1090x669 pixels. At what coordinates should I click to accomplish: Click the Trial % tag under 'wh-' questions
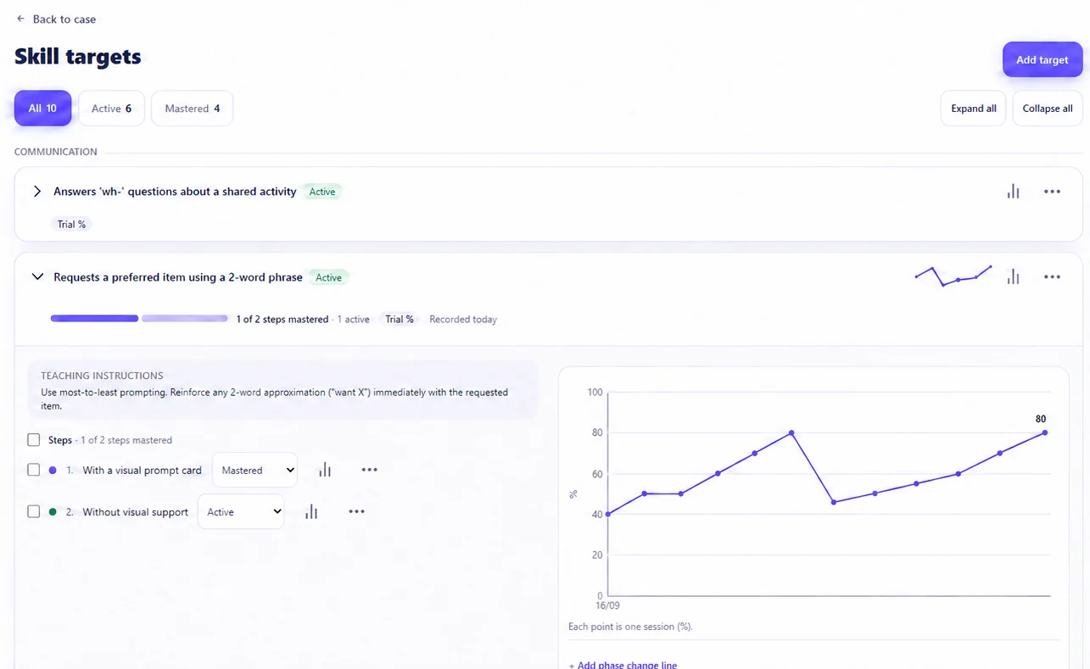click(71, 225)
